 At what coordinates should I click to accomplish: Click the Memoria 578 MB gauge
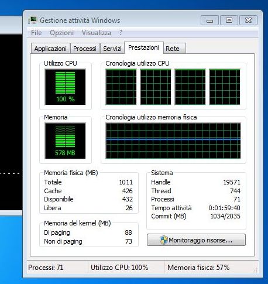tap(65, 141)
